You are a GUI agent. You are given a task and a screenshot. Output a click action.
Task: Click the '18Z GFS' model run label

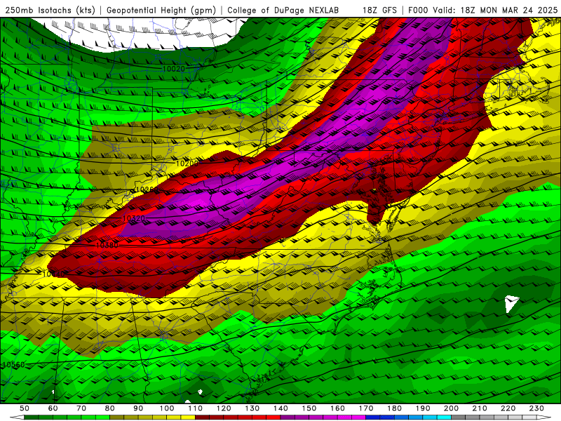pos(379,10)
